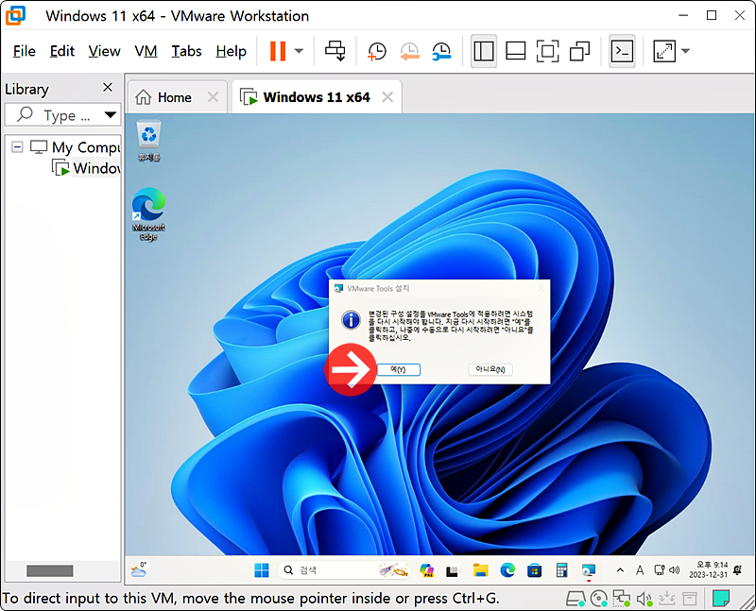Screen dimensions: 756x611
Task: Focus the library search field
Action: [x=62, y=115]
